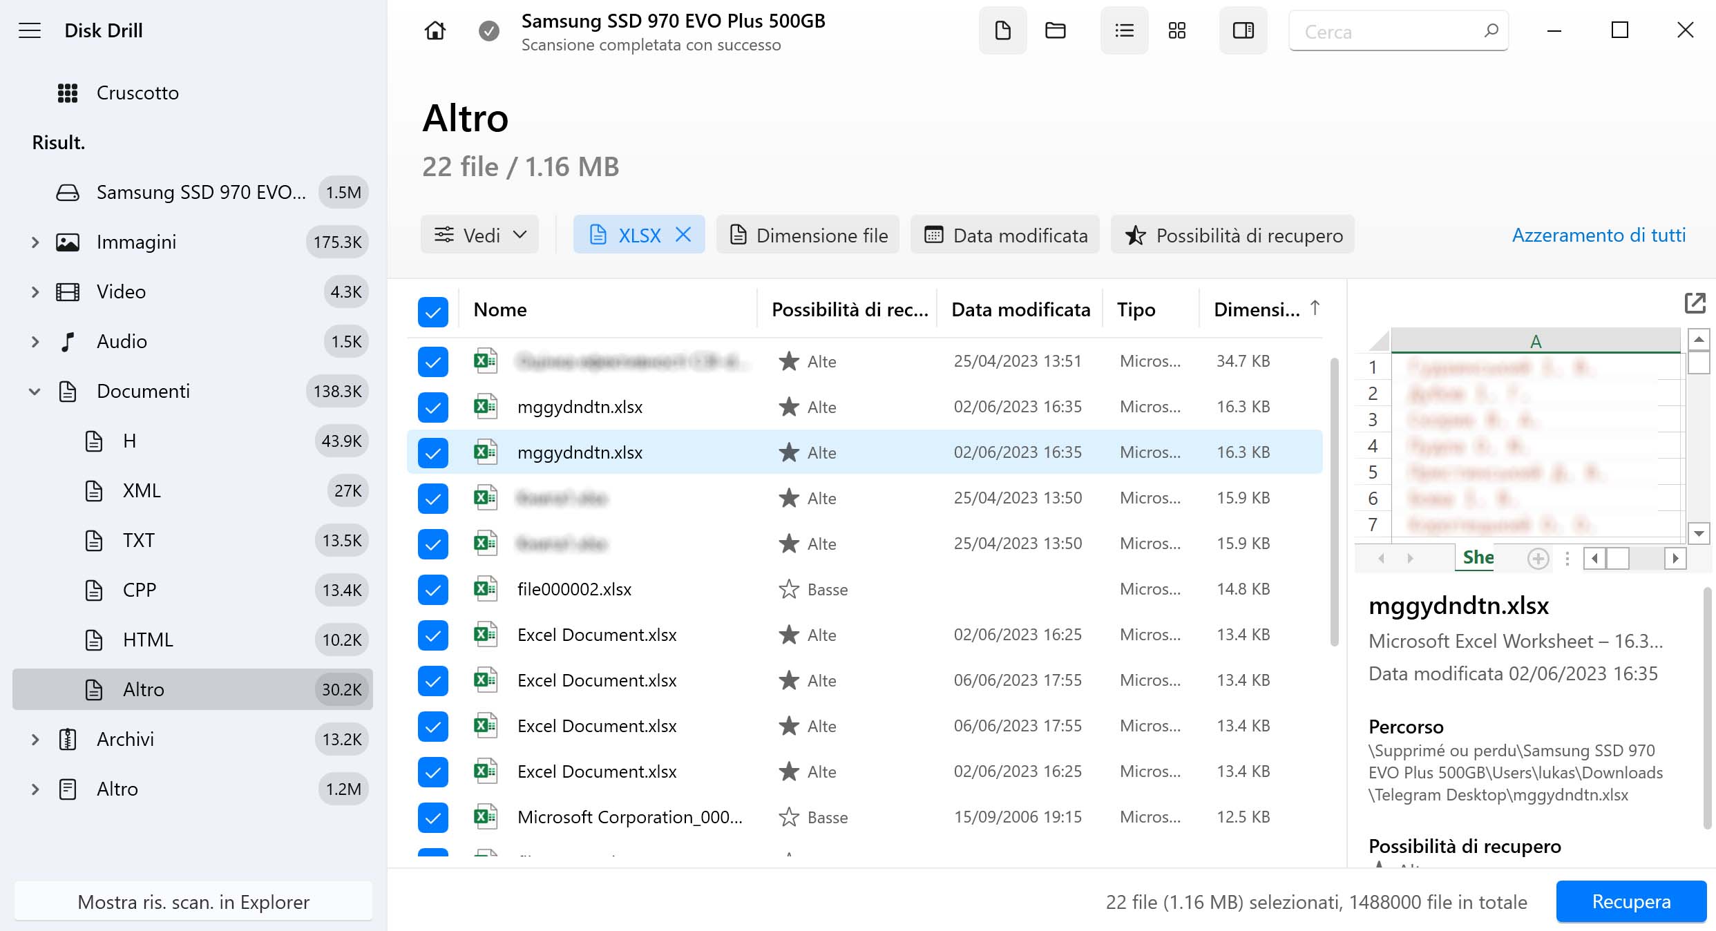The height and width of the screenshot is (931, 1716).
Task: Select CPP in sidebar
Action: 193,590
